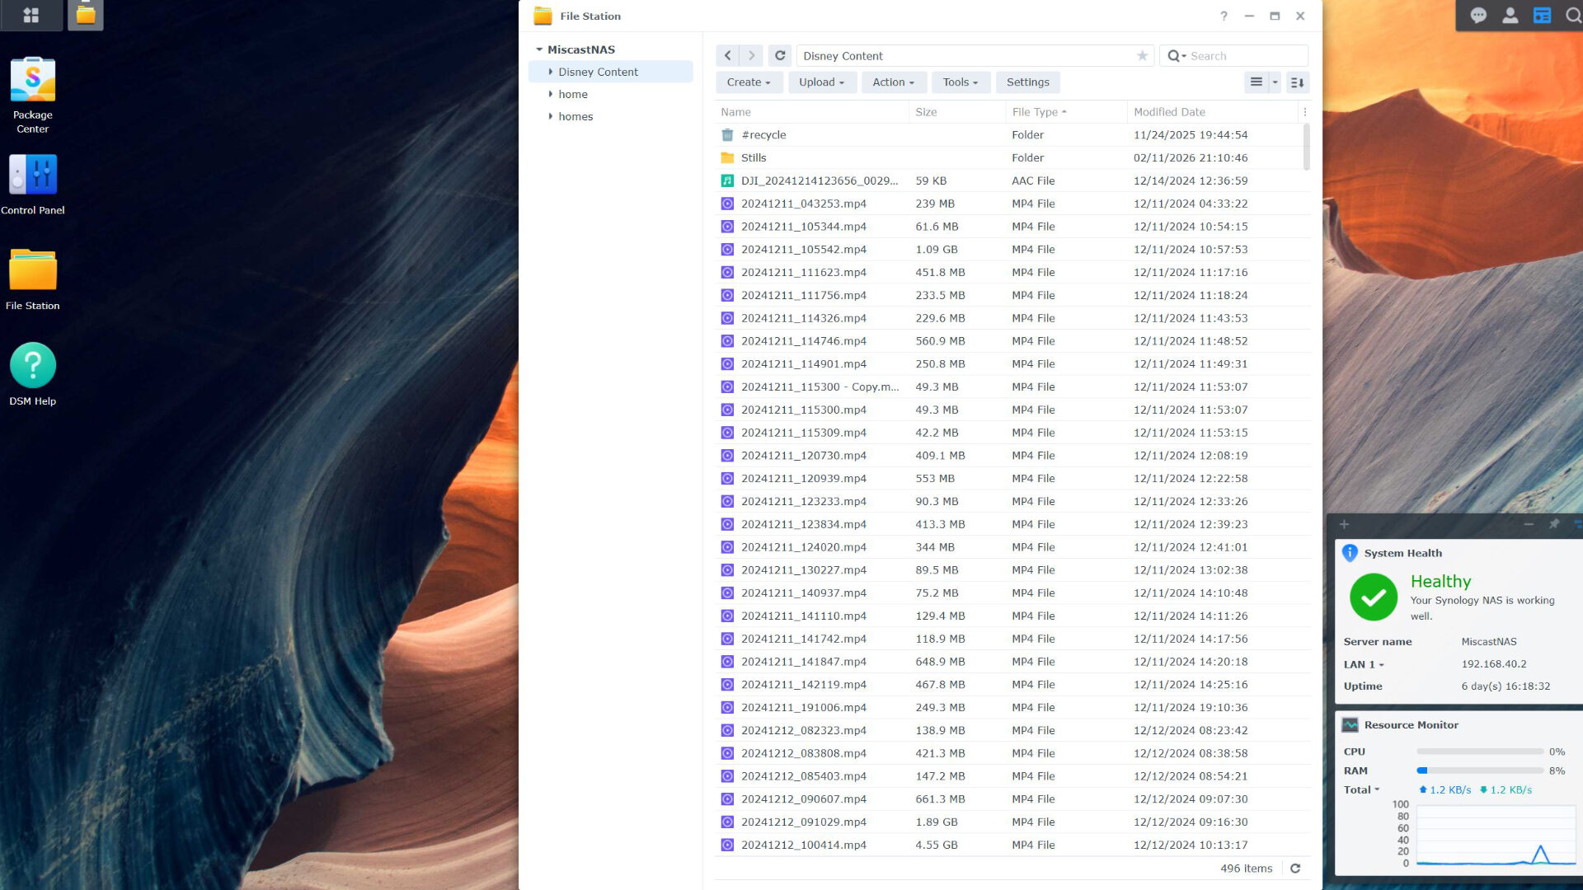
Task: Open the Total dropdown in Resource Monitor
Action: pos(1361,789)
